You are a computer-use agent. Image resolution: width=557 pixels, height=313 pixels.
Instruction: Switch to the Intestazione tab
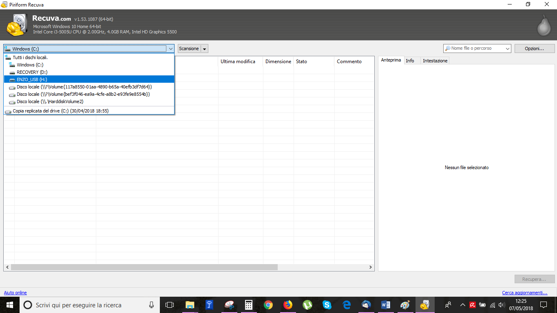435,61
